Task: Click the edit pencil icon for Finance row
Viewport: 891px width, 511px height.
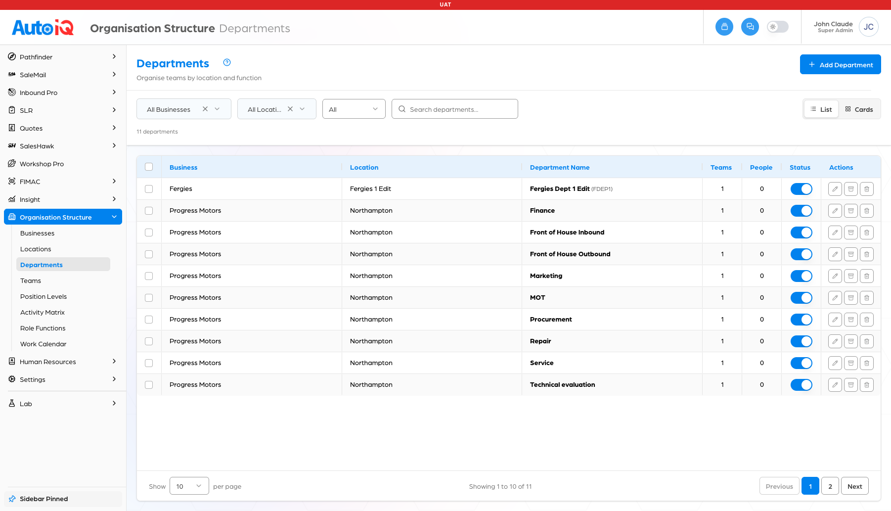Action: (x=835, y=211)
